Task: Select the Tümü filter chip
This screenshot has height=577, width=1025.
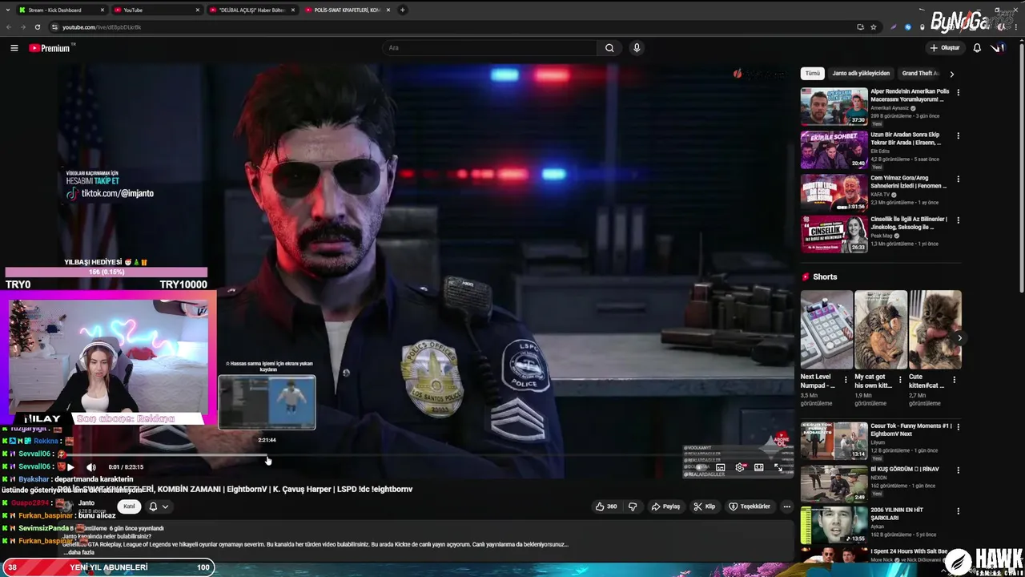Action: tap(813, 74)
